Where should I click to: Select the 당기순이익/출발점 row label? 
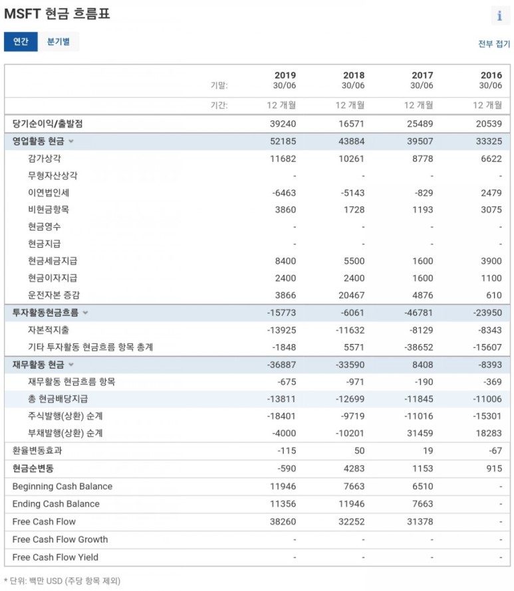point(48,124)
